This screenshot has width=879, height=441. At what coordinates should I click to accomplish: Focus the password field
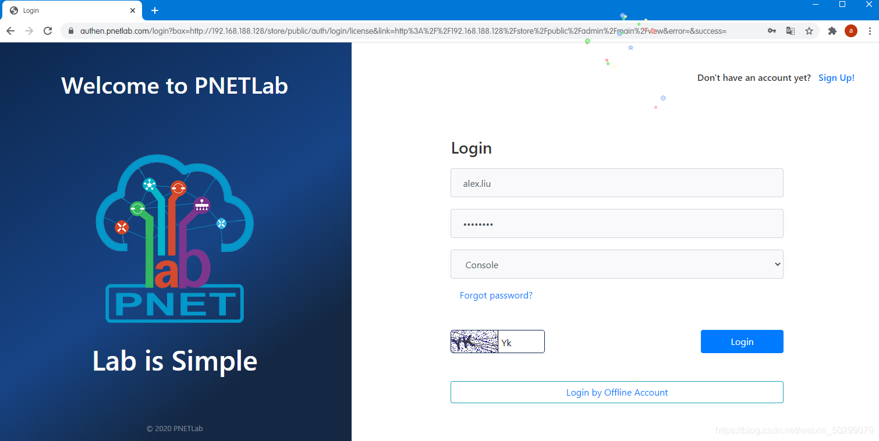click(x=617, y=223)
